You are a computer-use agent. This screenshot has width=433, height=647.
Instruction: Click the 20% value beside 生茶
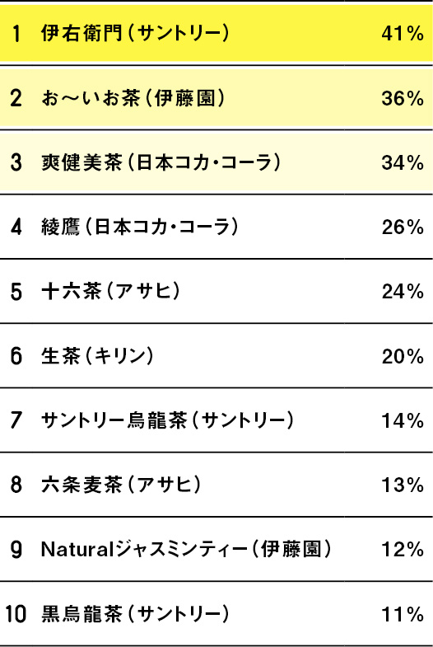403,356
